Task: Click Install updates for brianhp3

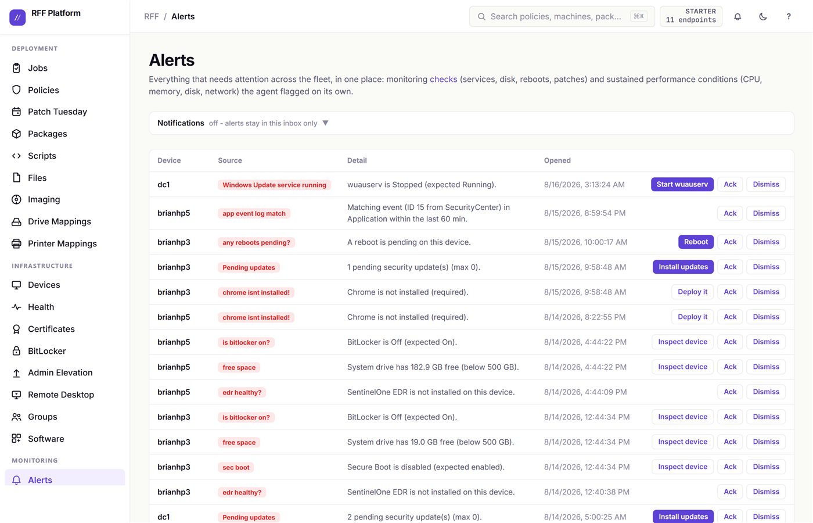Action: (683, 267)
